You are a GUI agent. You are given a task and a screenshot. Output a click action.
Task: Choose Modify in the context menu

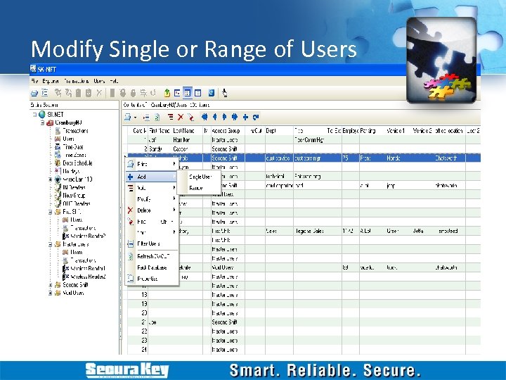click(152, 199)
